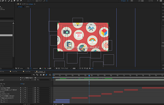The image size is (164, 105).
Task: Switch to the 標準 workspace
Action: coord(132,1)
